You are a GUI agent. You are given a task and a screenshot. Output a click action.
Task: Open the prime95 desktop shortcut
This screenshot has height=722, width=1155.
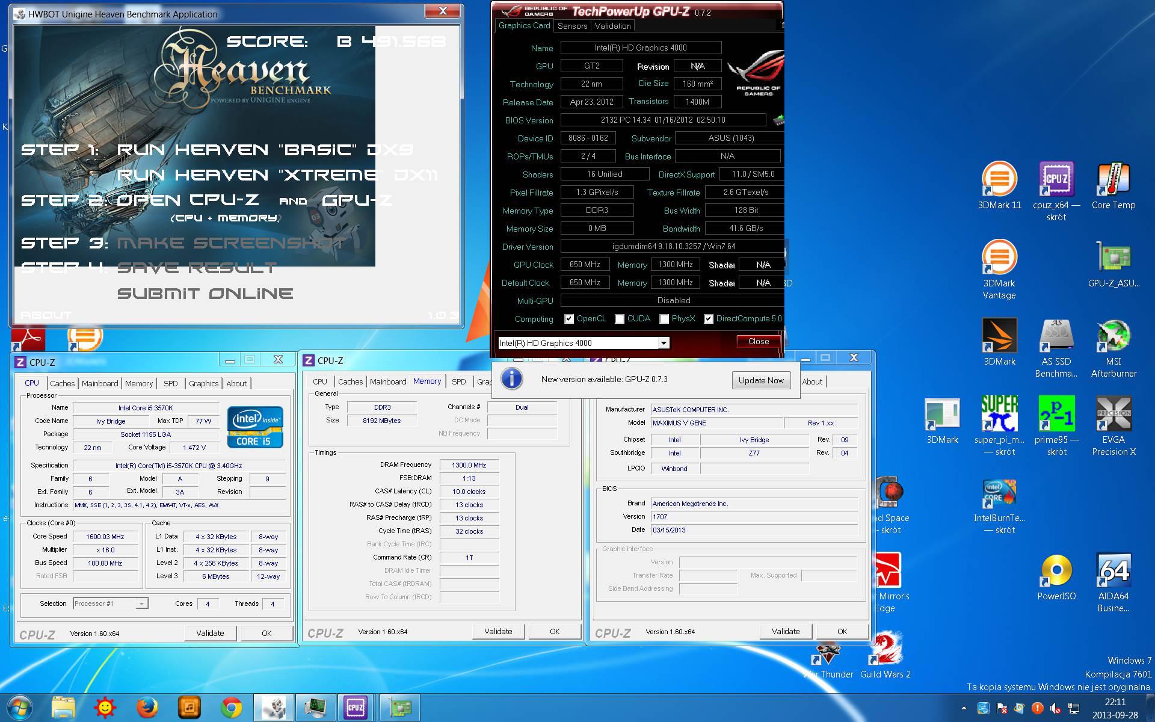click(1056, 426)
